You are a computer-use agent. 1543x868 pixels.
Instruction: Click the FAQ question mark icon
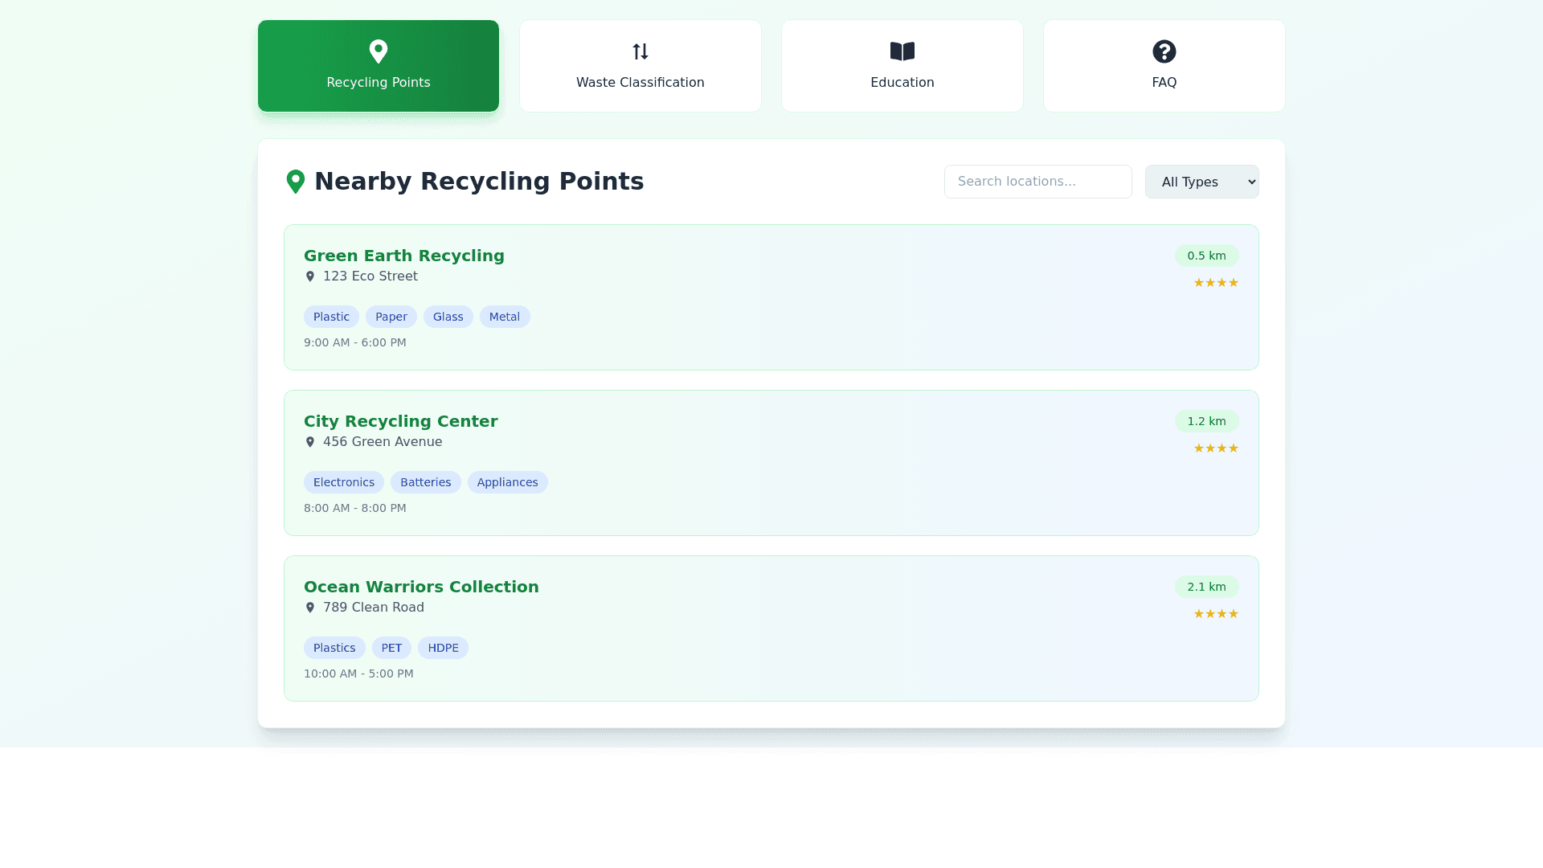point(1164,51)
